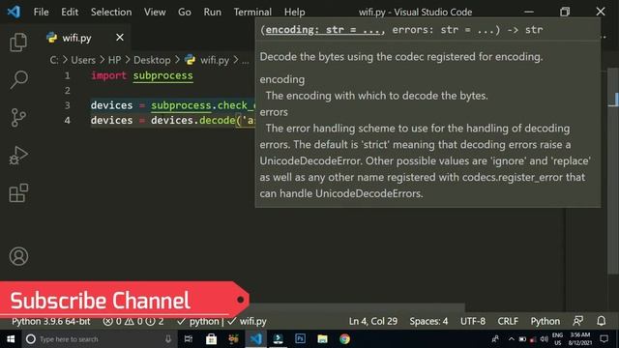Open the Extensions view
Image resolution: width=619 pixels, height=348 pixels.
(18, 192)
